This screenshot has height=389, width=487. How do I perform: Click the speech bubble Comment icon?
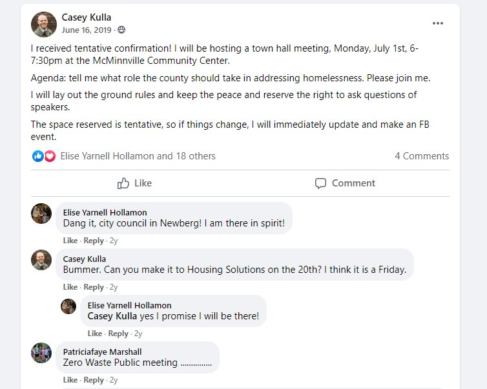pos(320,183)
